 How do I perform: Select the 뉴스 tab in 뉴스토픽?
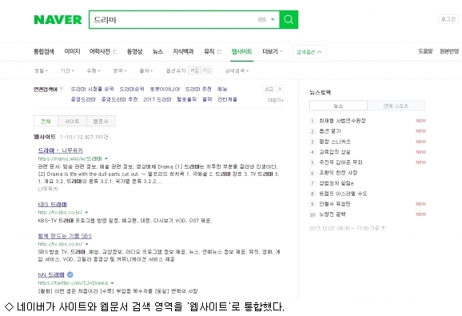(338, 106)
